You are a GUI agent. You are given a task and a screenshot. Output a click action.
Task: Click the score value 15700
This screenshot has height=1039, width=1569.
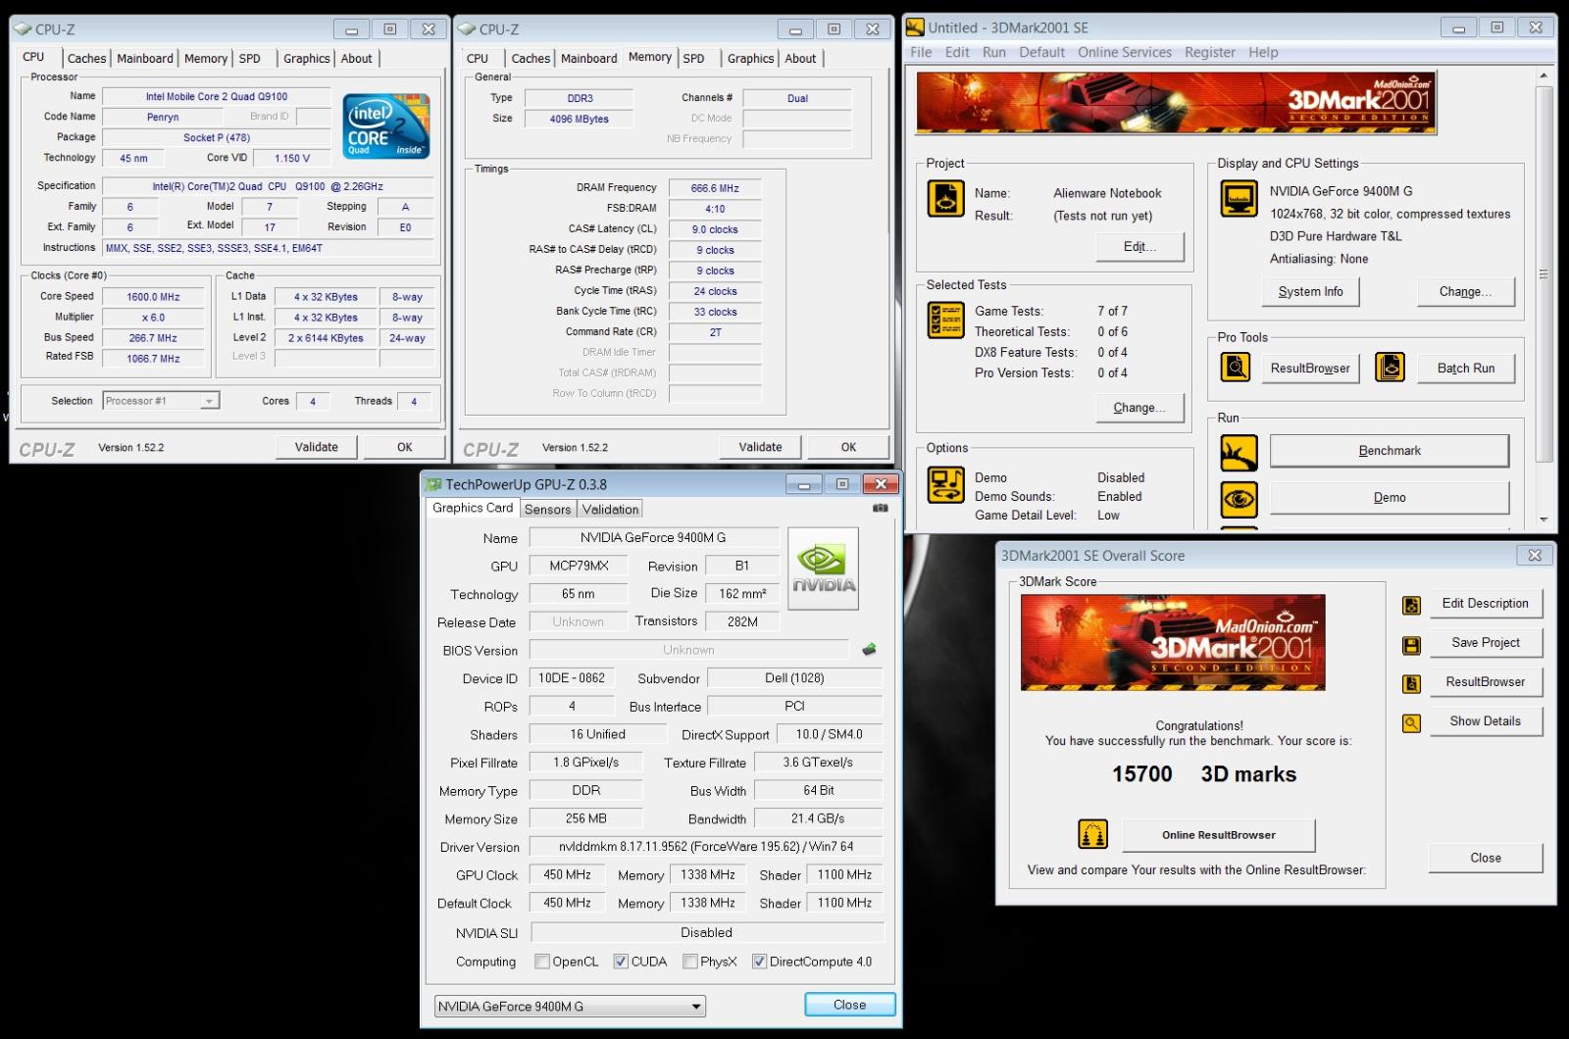coord(1141,774)
